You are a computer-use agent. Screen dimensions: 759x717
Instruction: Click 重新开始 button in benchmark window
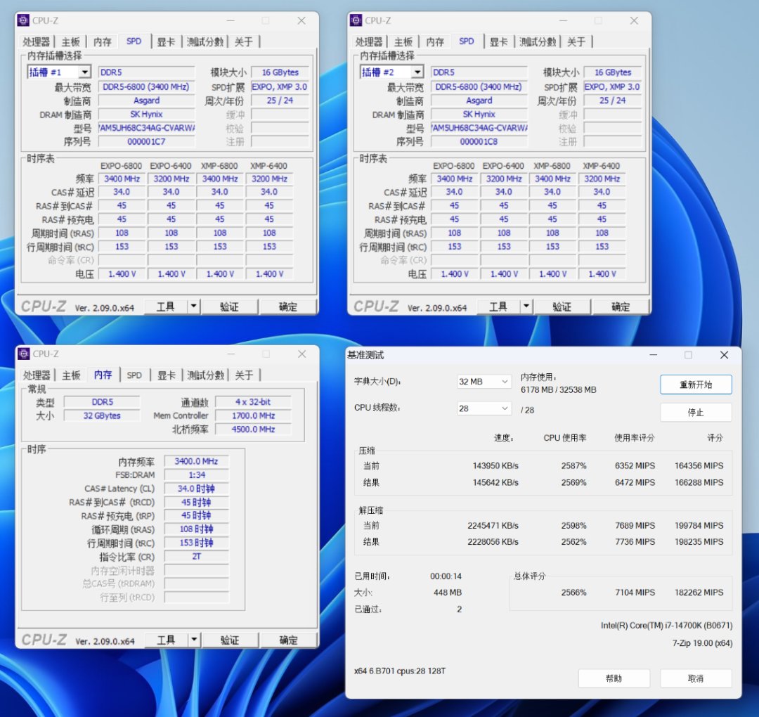coord(696,385)
